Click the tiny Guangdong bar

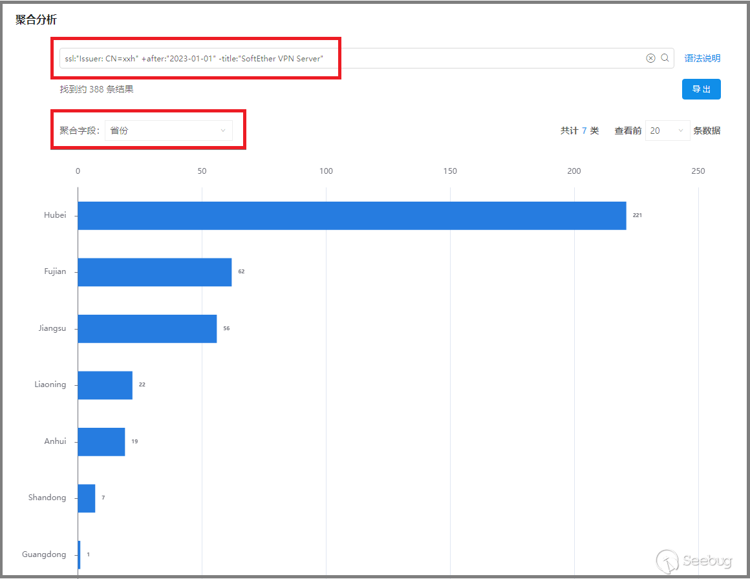[79, 554]
